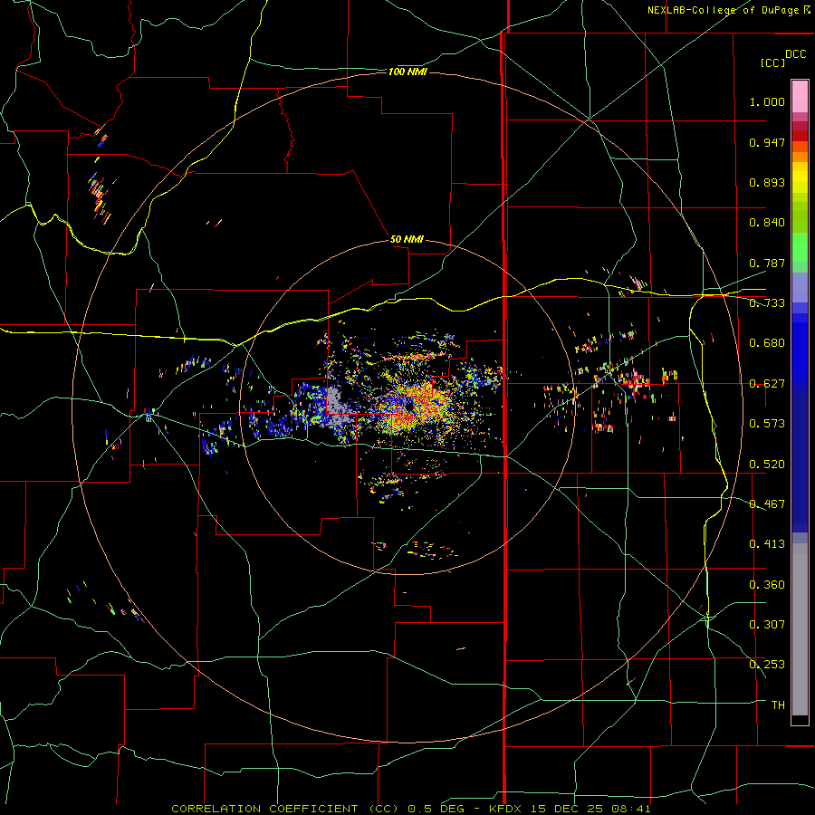Screen dimensions: 815x815
Task: Click the Correlation Coefficient caption at bottom
Action: click(410, 809)
